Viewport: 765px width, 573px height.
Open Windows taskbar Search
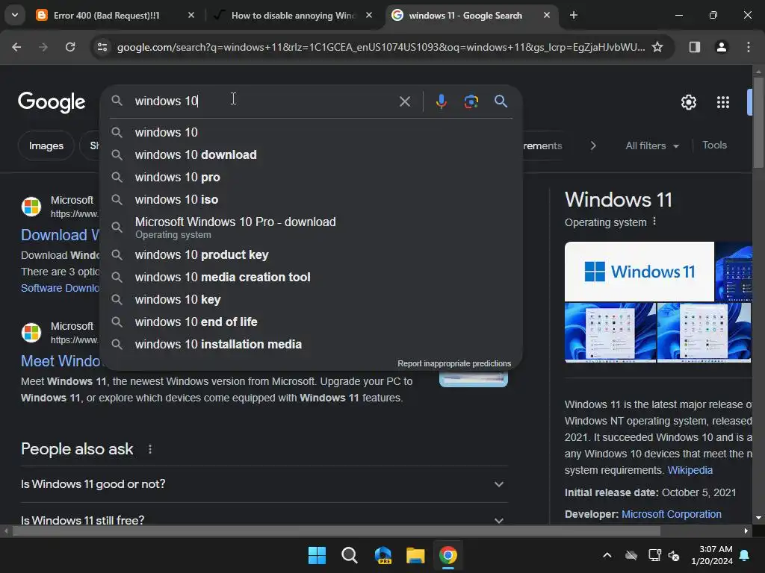tap(350, 555)
